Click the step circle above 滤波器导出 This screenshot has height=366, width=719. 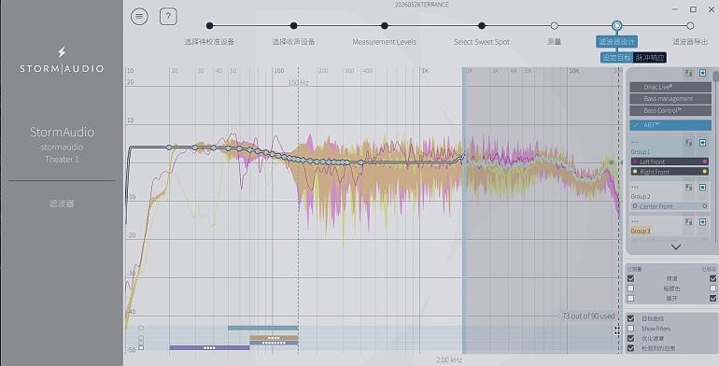690,26
